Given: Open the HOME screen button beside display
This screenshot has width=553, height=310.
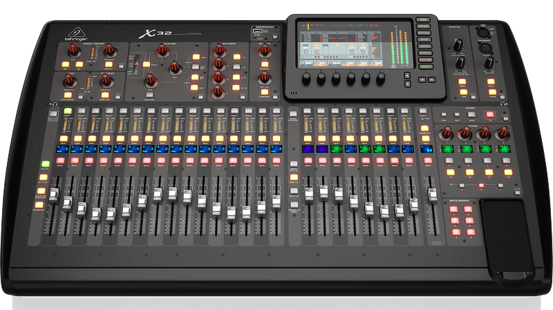Looking at the screenshot, I should (x=422, y=20).
